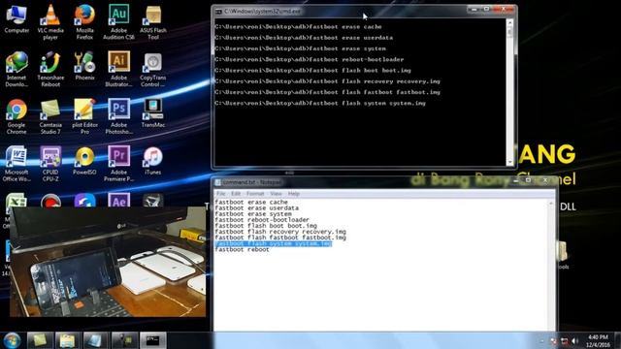Click cmd line 'fastboot erase cache'

tap(298, 27)
